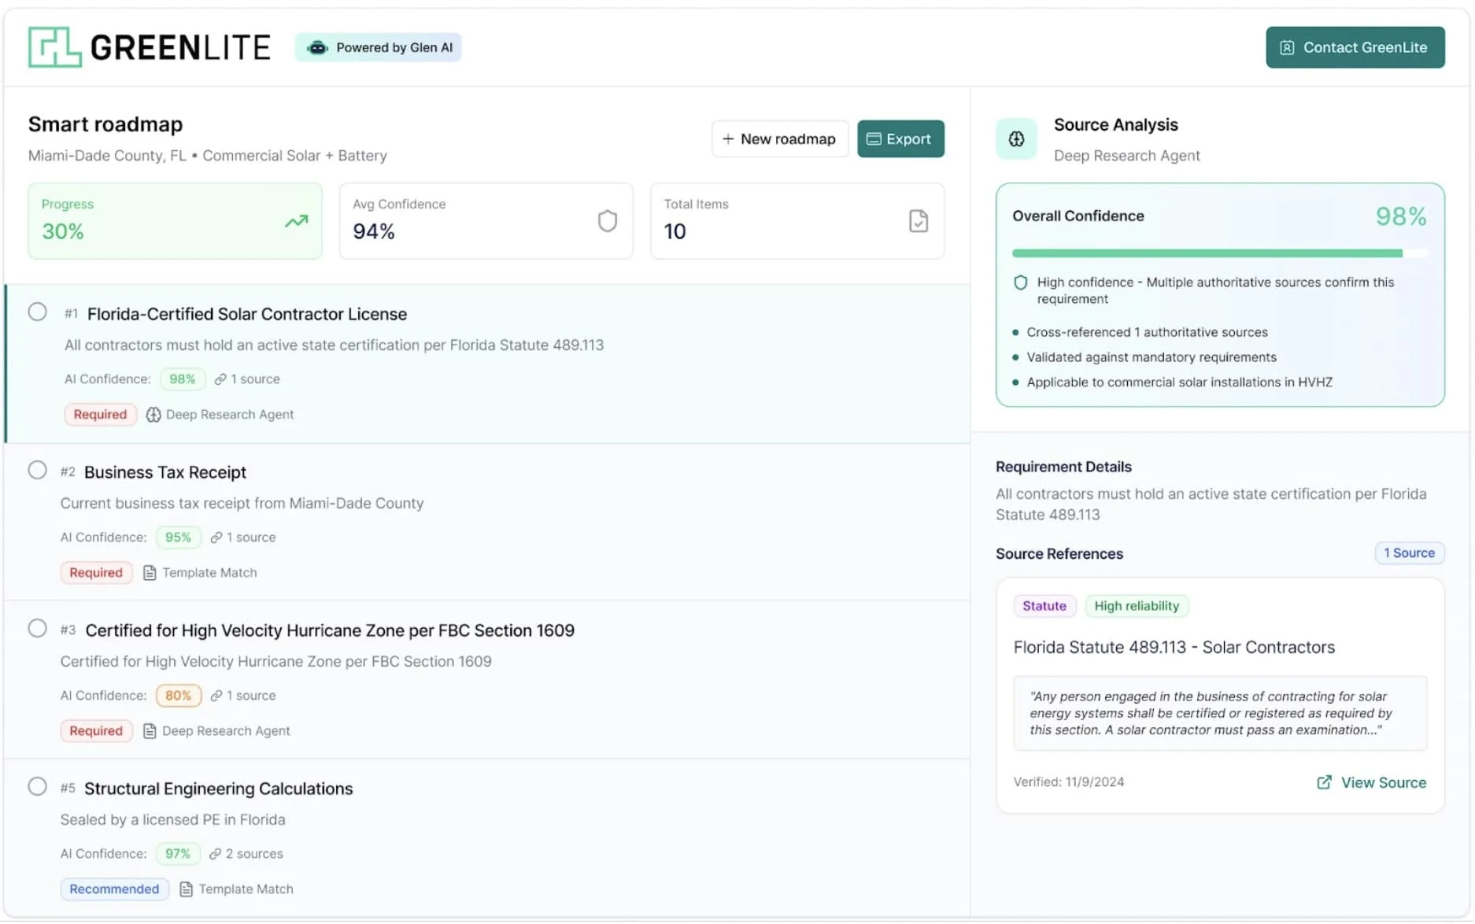Check off the High Velocity Hurricane Zone item
Viewport: 1475px width, 924px height.
point(37,628)
